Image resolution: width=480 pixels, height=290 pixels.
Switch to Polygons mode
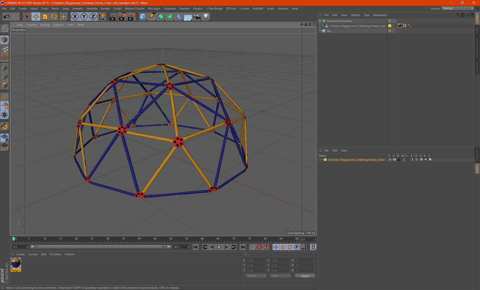4,85
